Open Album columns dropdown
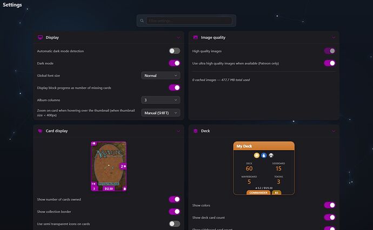This screenshot has width=373, height=230. pyautogui.click(x=161, y=100)
